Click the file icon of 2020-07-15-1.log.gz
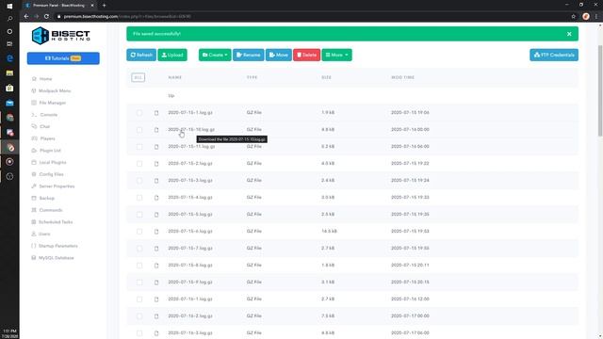Screen dimensions: 603x339 156,113
